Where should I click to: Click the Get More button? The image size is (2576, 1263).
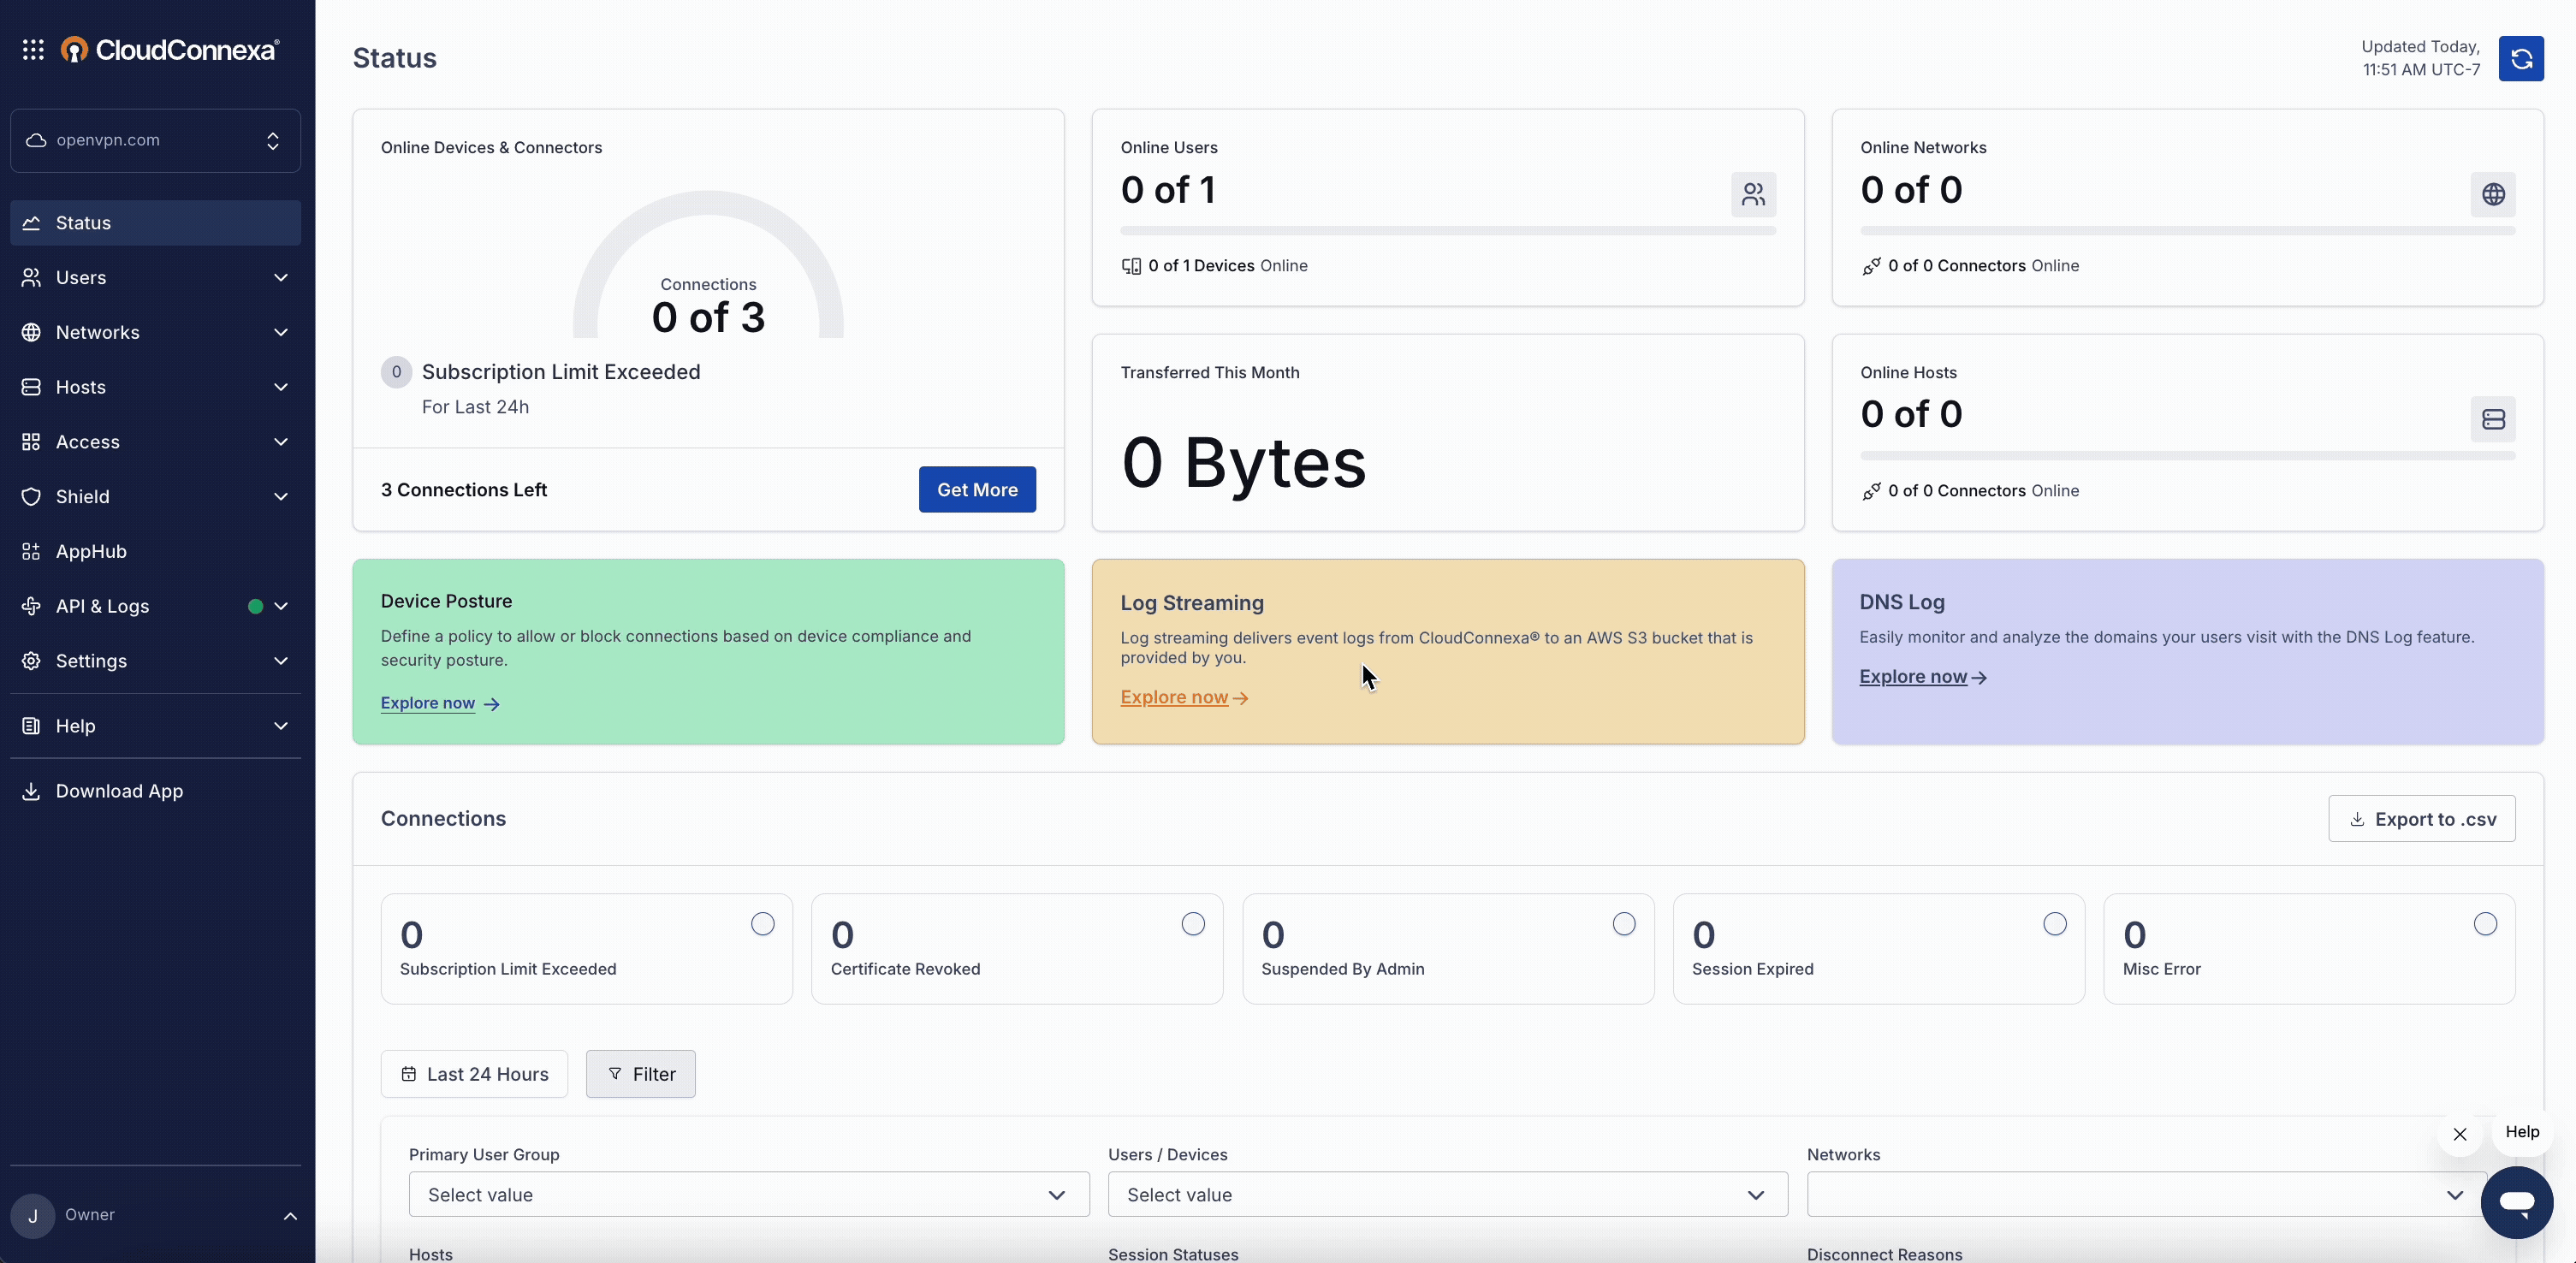[977, 490]
